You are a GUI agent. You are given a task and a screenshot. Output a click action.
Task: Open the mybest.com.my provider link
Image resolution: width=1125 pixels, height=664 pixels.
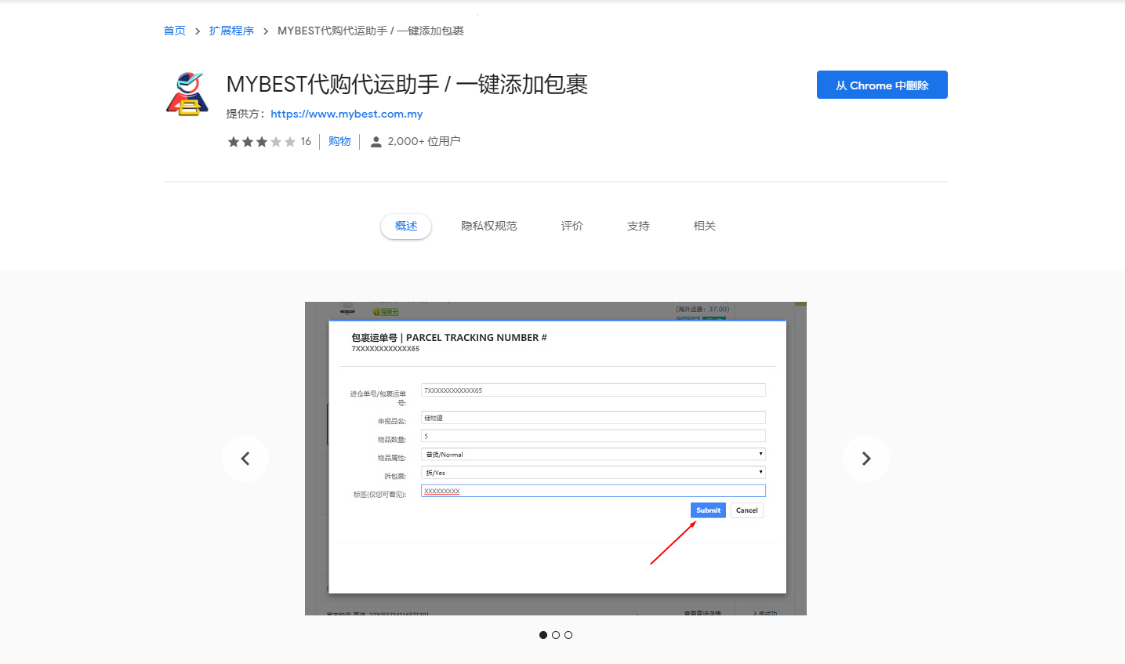pyautogui.click(x=347, y=114)
